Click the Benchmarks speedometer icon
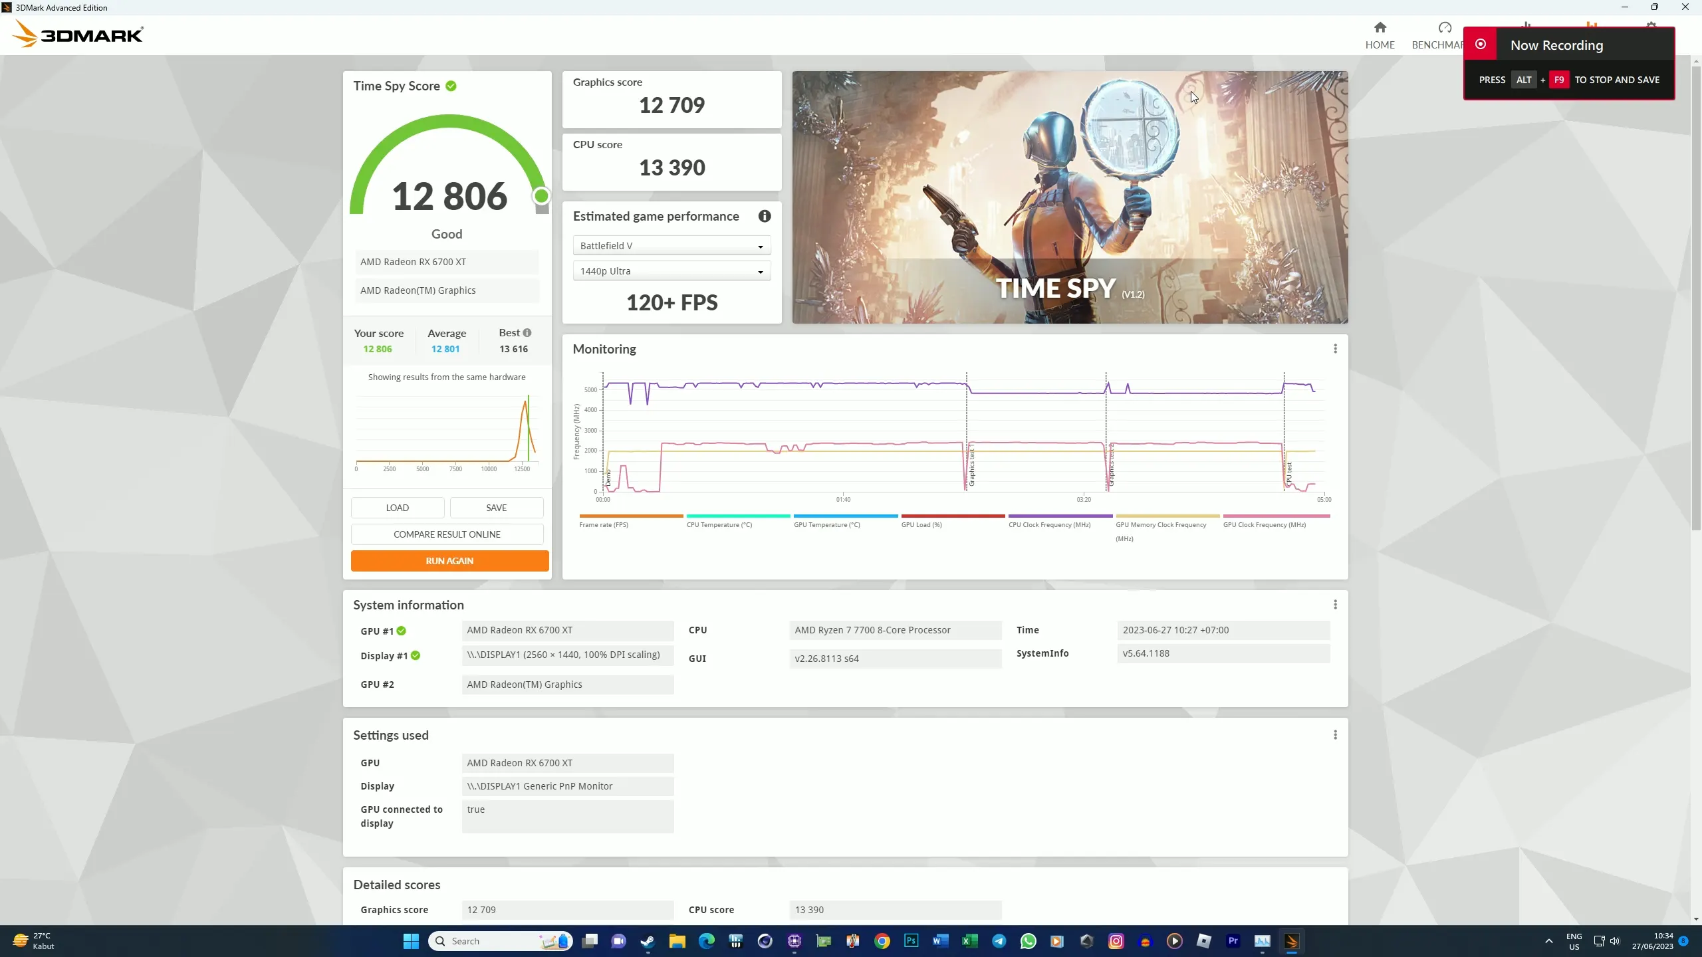Viewport: 1702px width, 957px height. click(x=1445, y=27)
